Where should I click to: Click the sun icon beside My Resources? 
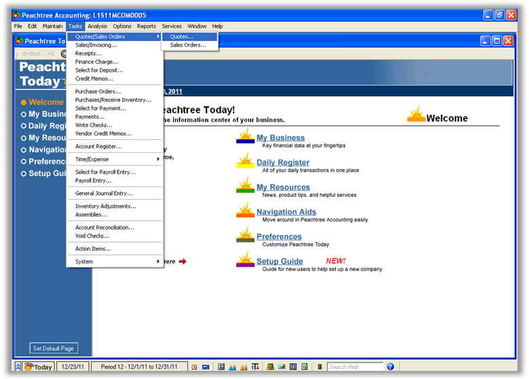pos(245,185)
